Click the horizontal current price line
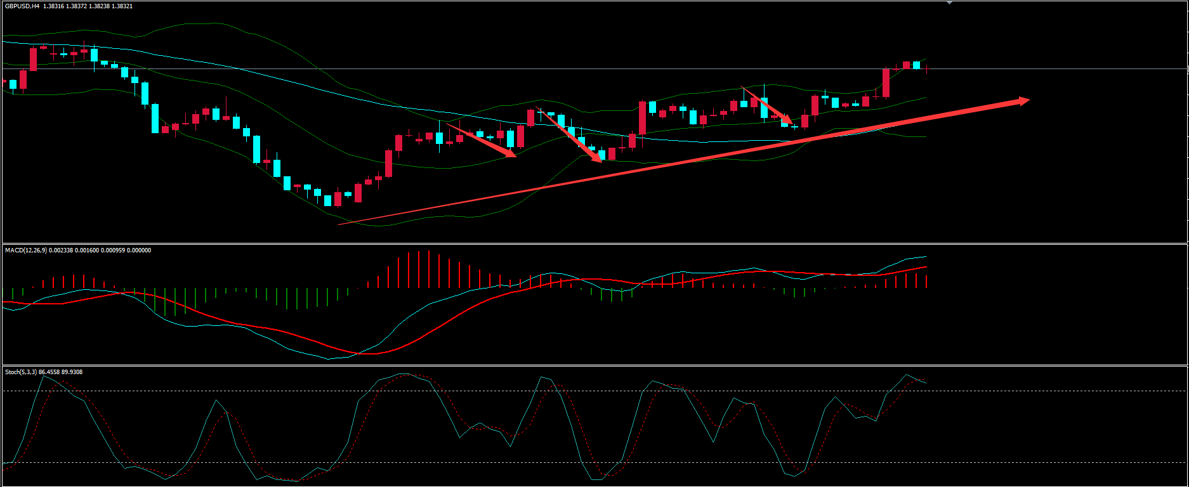Image resolution: width=1189 pixels, height=487 pixels. (x=1047, y=68)
